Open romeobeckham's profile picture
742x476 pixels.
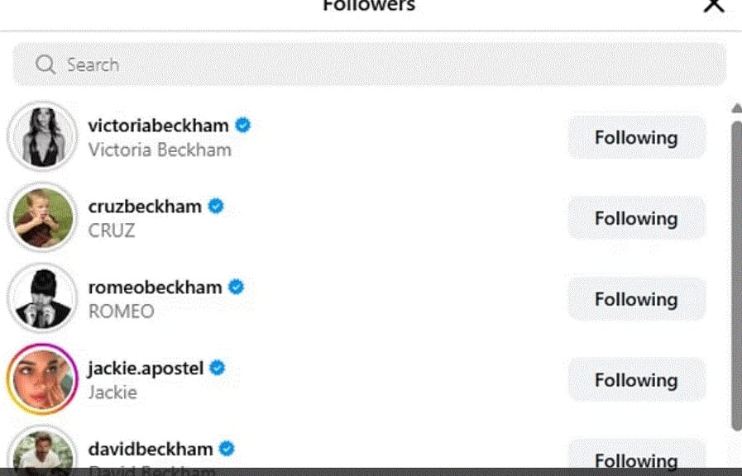pyautogui.click(x=42, y=298)
